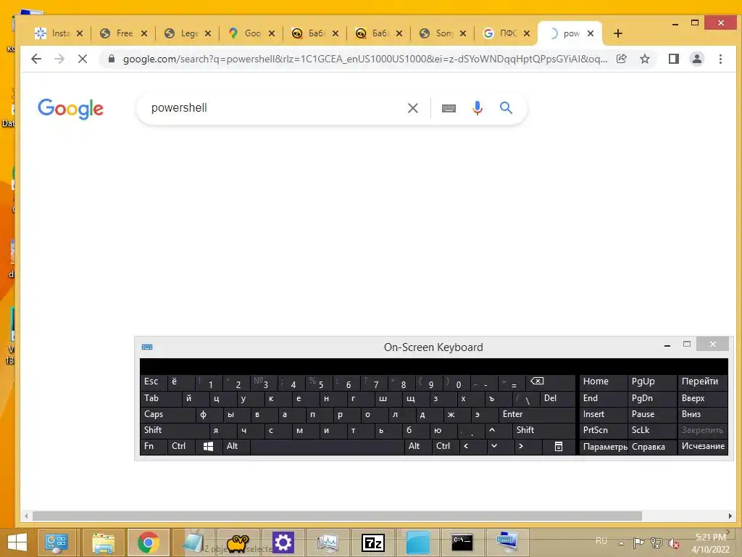Image resolution: width=742 pixels, height=557 pixels.
Task: Go back using the browser back arrow
Action: tap(36, 59)
